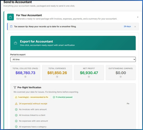The width and height of the screenshot is (143, 130).
Task: Dismiss the tax season tip banner
Action: (135, 27)
